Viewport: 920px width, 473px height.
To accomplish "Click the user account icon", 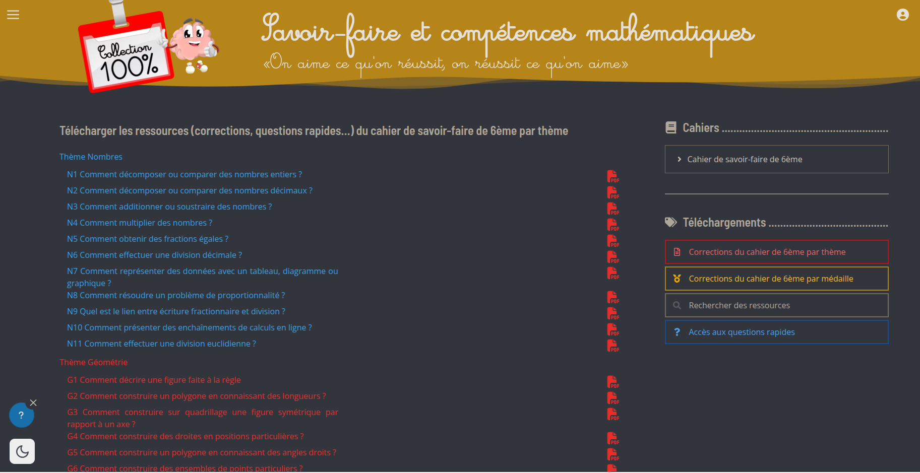I will tap(902, 15).
